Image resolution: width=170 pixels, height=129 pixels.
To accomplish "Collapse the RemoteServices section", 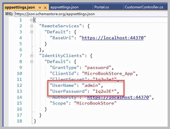I will (x=32, y=26).
